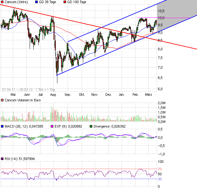Click the −1,0 MACD axis label
197x189 pixels.
click(161, 154)
